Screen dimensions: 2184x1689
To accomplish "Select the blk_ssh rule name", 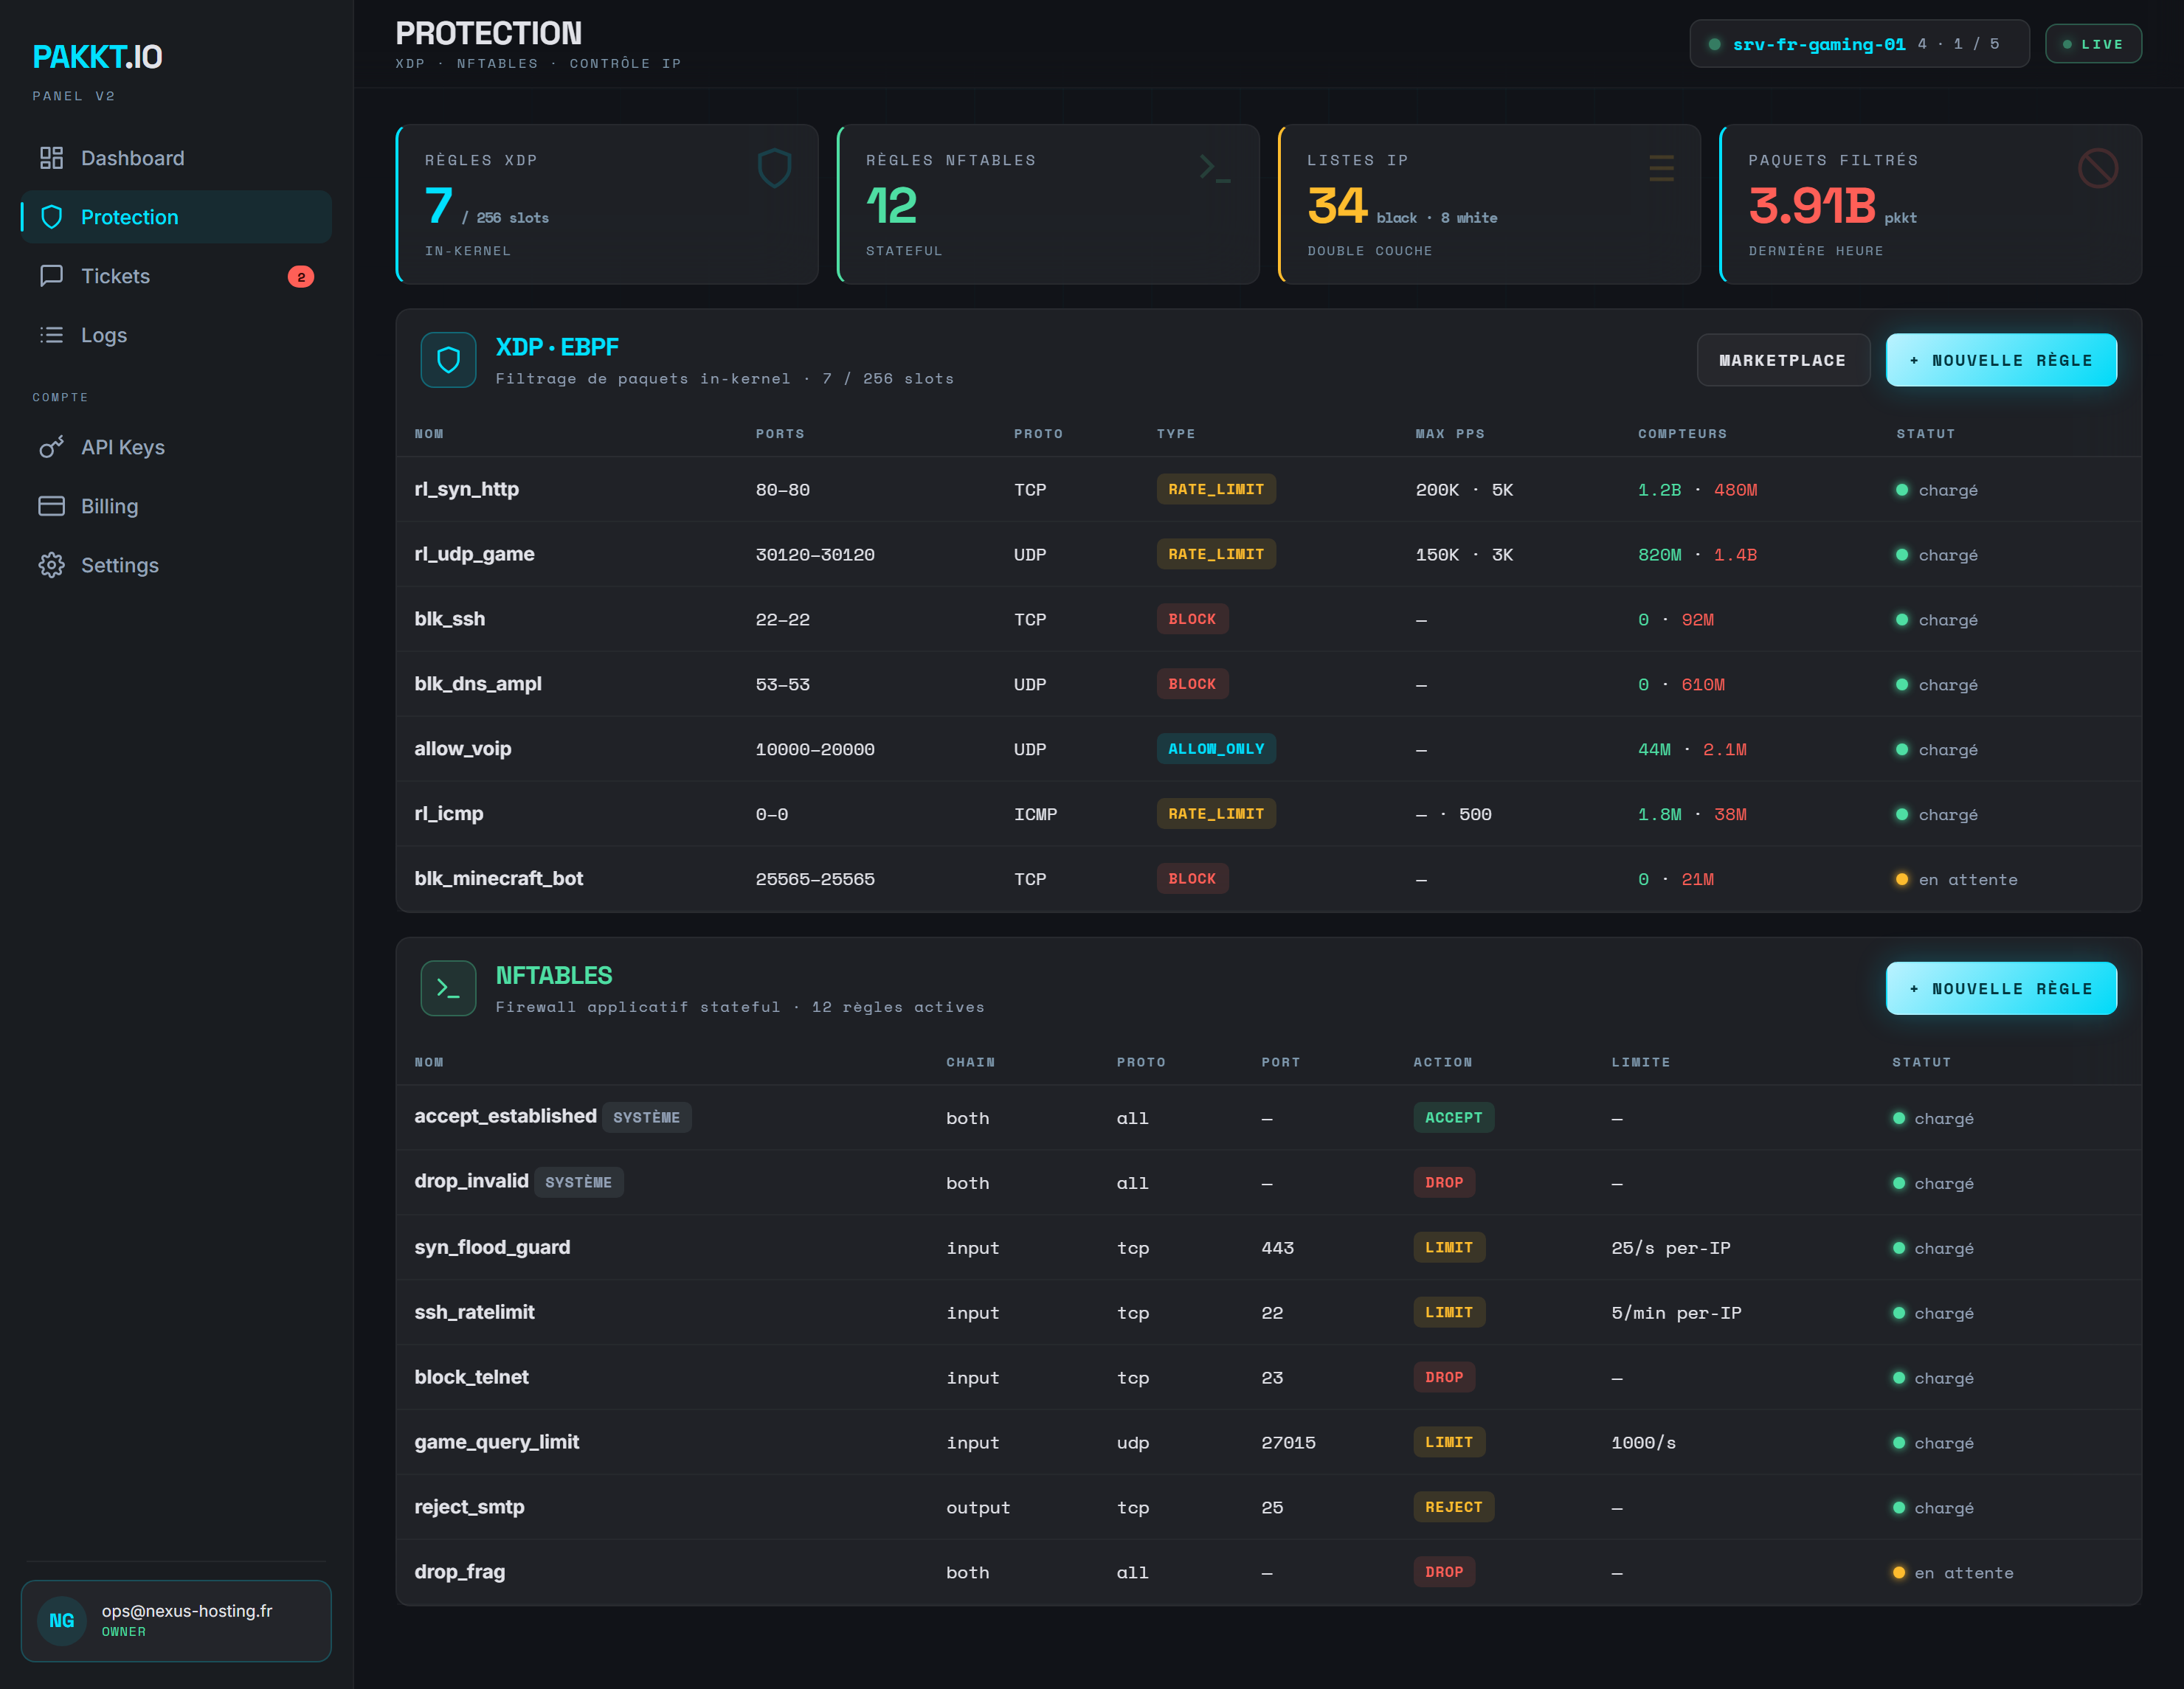I will pos(449,619).
